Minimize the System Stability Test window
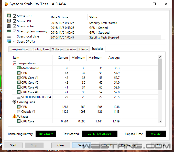 tap(143, 4)
